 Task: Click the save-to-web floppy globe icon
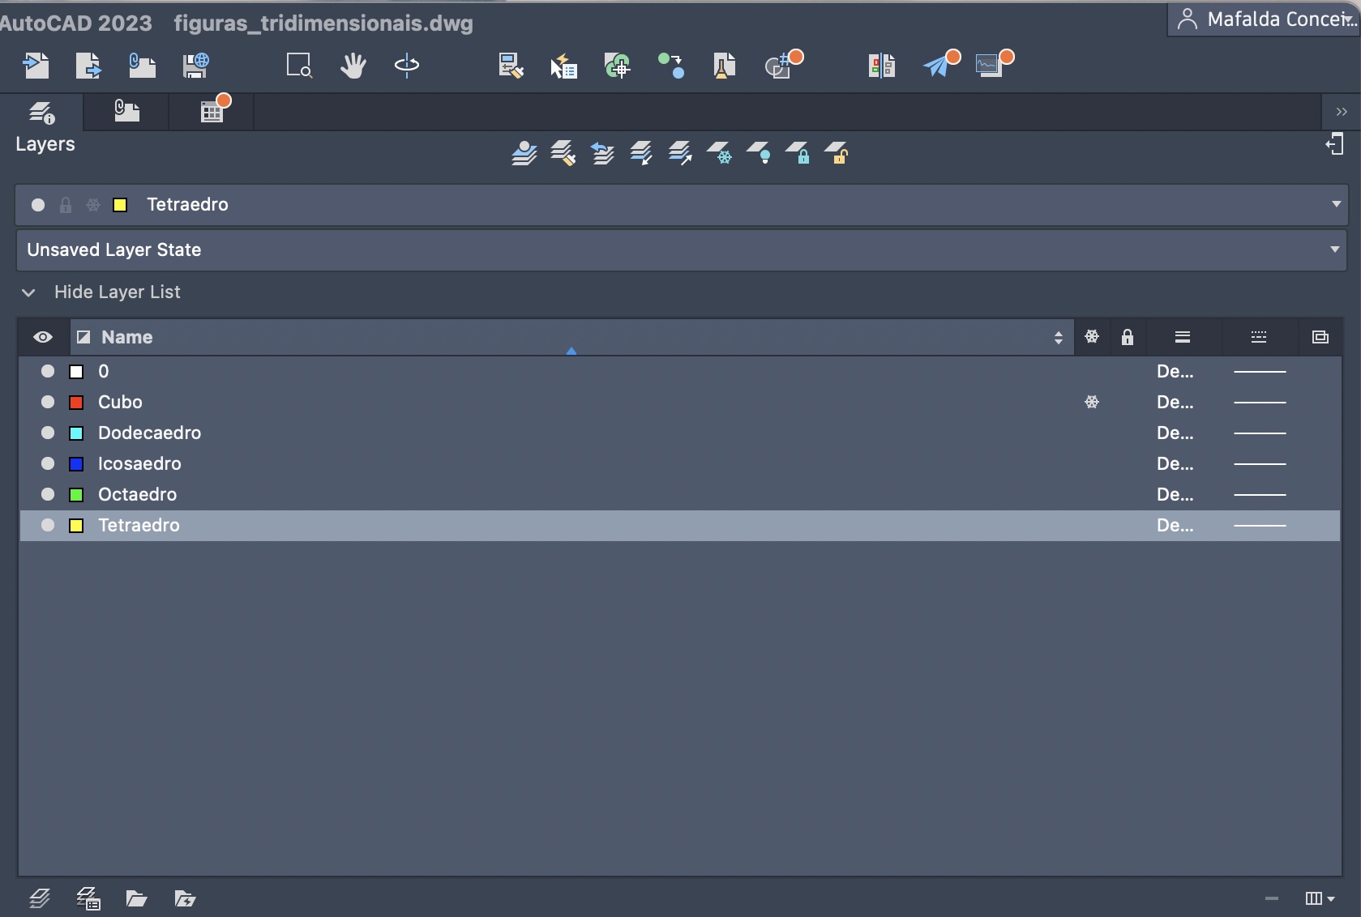pos(195,65)
